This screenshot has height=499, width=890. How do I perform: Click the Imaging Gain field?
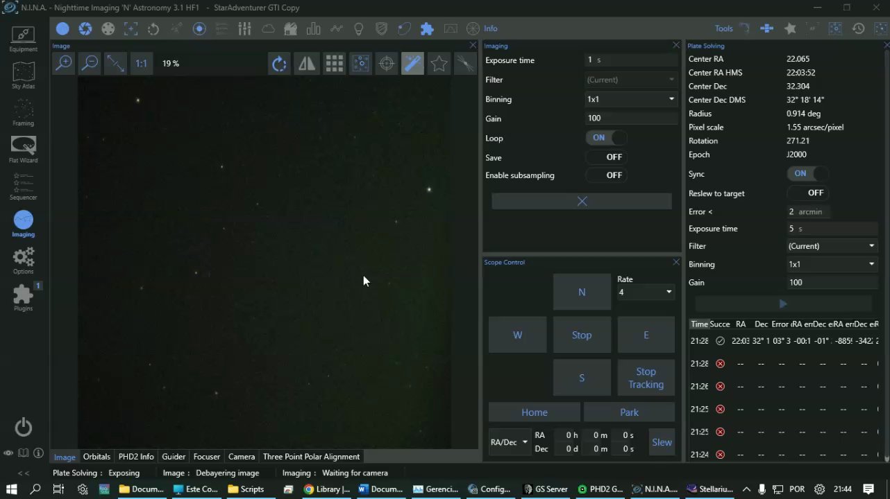[x=631, y=119]
